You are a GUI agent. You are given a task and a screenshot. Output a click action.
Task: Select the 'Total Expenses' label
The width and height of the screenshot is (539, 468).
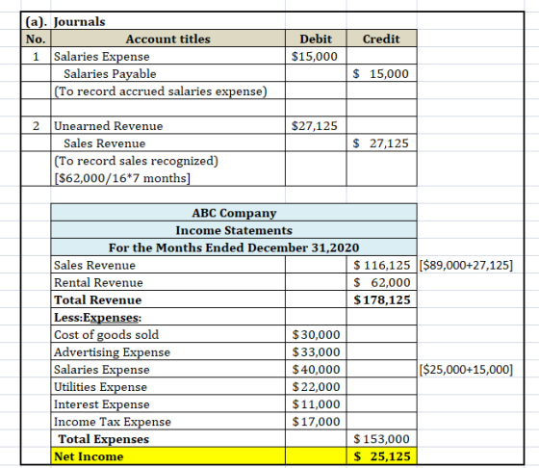pos(168,438)
